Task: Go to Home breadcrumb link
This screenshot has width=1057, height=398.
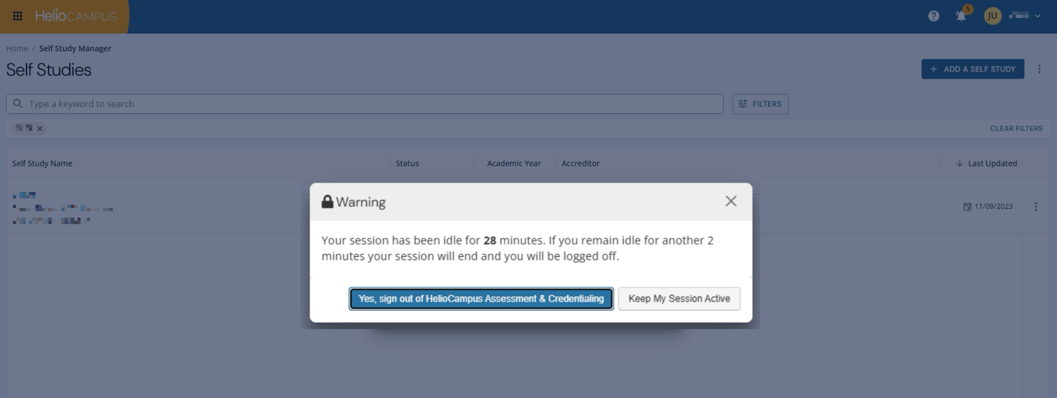Action: [x=17, y=48]
